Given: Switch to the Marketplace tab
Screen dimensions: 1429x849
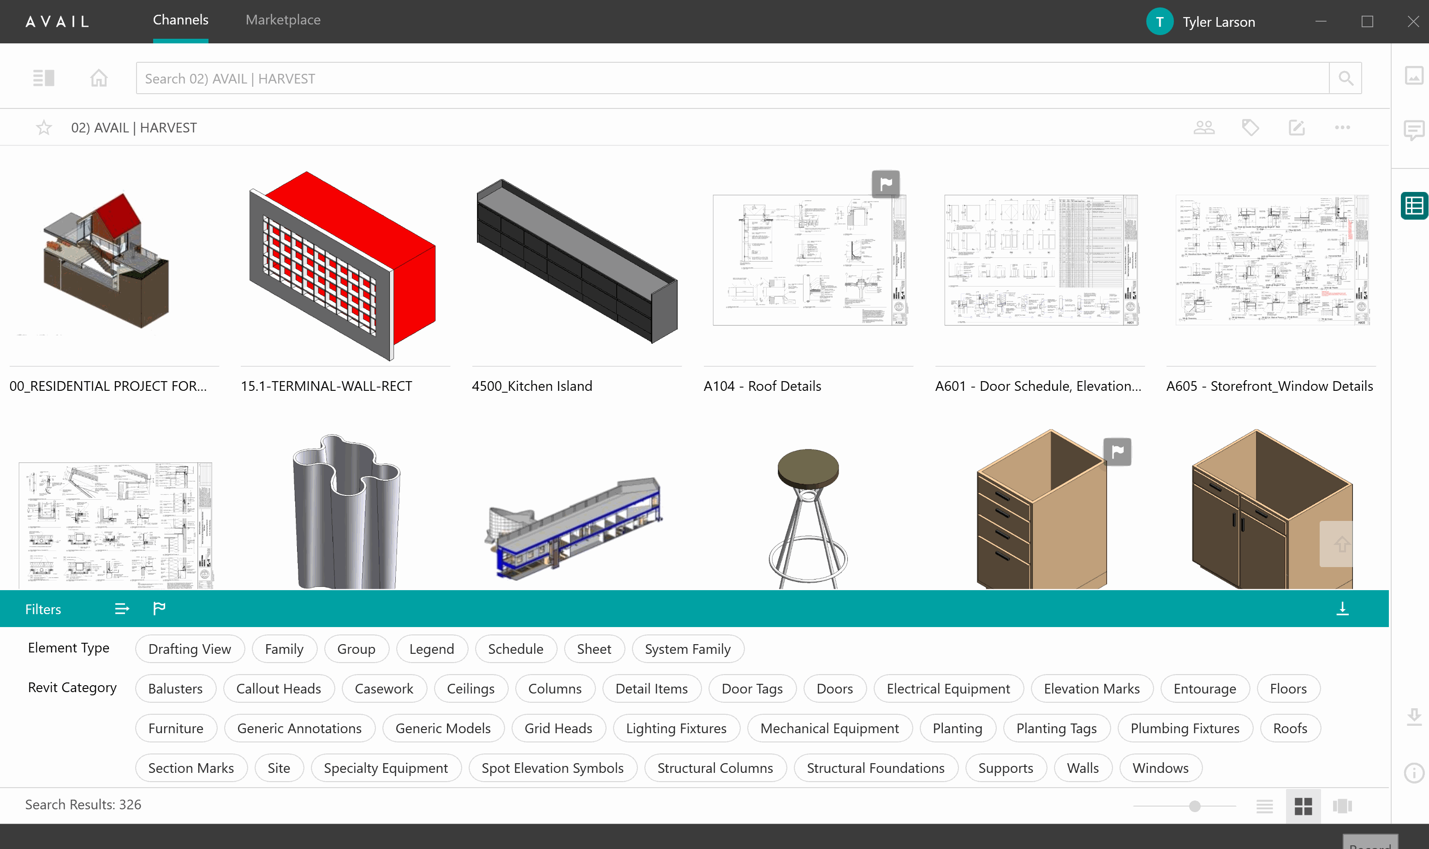Looking at the screenshot, I should tap(283, 19).
